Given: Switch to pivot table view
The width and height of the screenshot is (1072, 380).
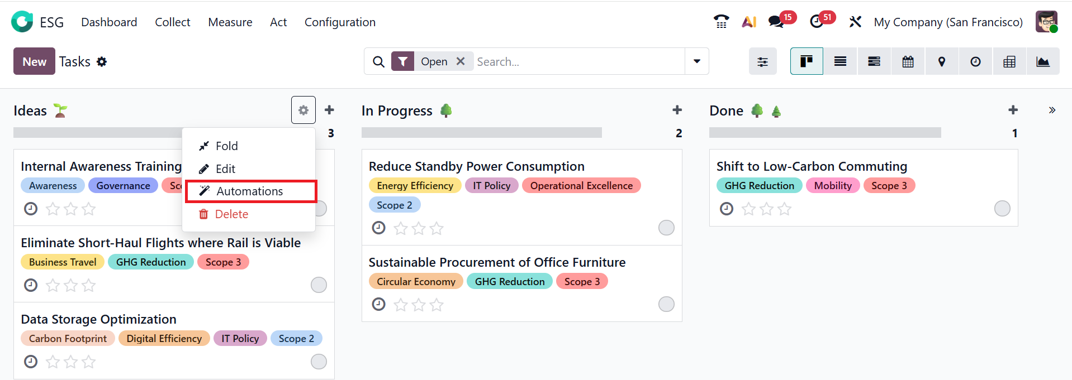Looking at the screenshot, I should coord(1009,61).
